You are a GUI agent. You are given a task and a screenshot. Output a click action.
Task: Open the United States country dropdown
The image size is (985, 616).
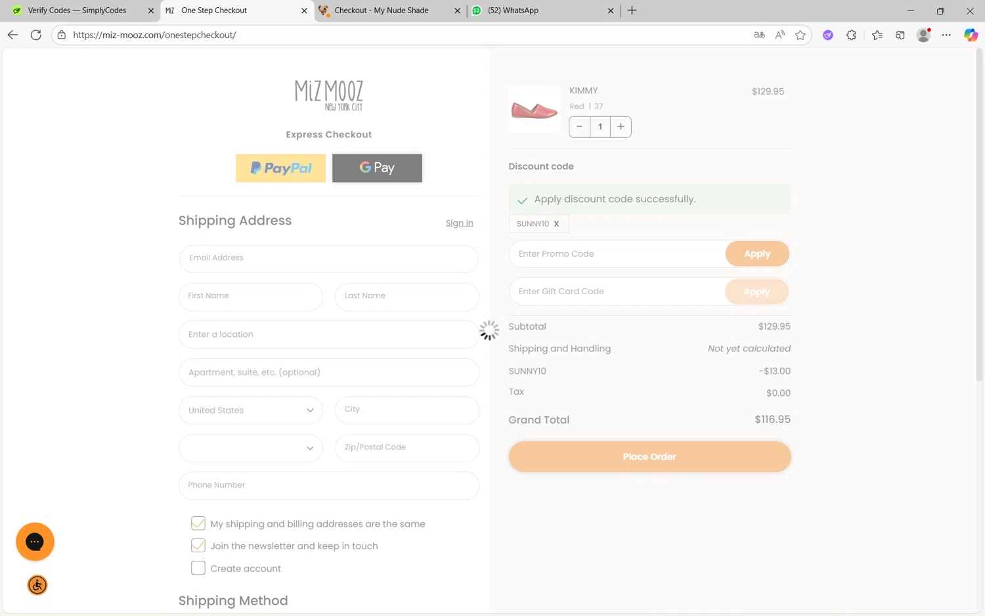[x=251, y=410]
